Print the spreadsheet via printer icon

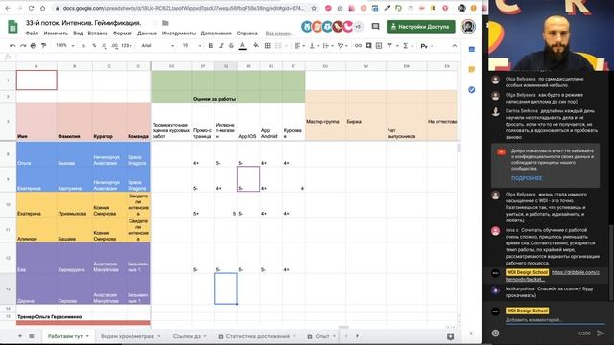point(34,46)
